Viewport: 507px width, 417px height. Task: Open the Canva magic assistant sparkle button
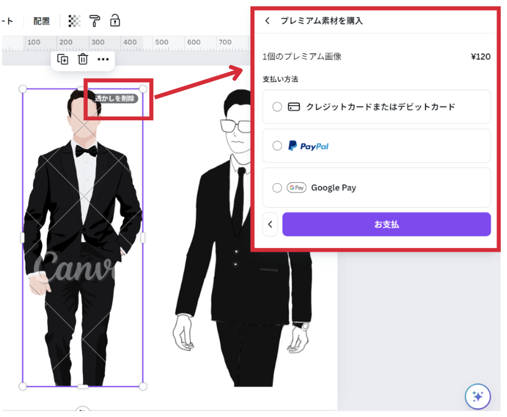click(478, 396)
